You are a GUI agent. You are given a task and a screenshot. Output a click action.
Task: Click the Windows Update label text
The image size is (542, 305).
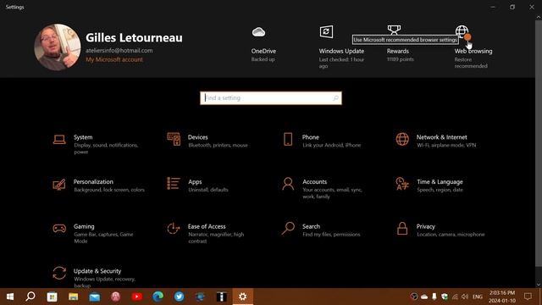click(x=341, y=51)
